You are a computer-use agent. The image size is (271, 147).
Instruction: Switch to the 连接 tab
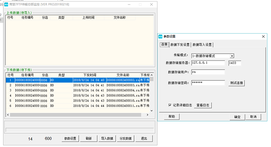164,44
